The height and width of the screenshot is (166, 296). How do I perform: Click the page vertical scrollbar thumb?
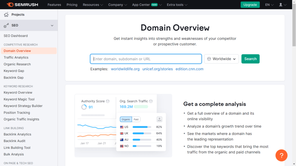[294, 25]
